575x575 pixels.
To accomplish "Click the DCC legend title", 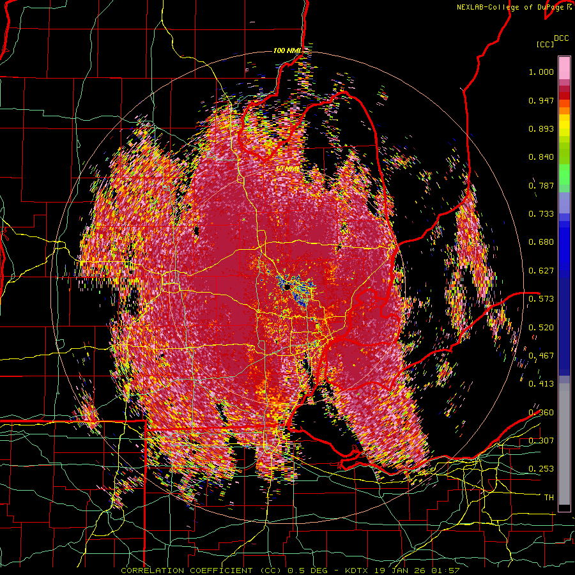I will (x=562, y=38).
